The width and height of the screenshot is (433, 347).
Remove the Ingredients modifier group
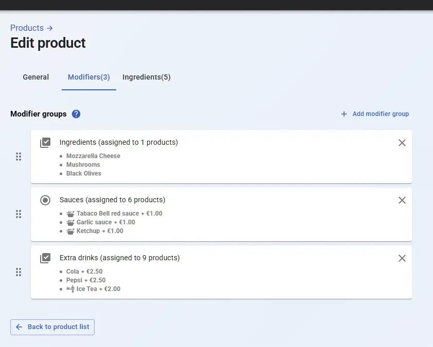[x=402, y=143]
